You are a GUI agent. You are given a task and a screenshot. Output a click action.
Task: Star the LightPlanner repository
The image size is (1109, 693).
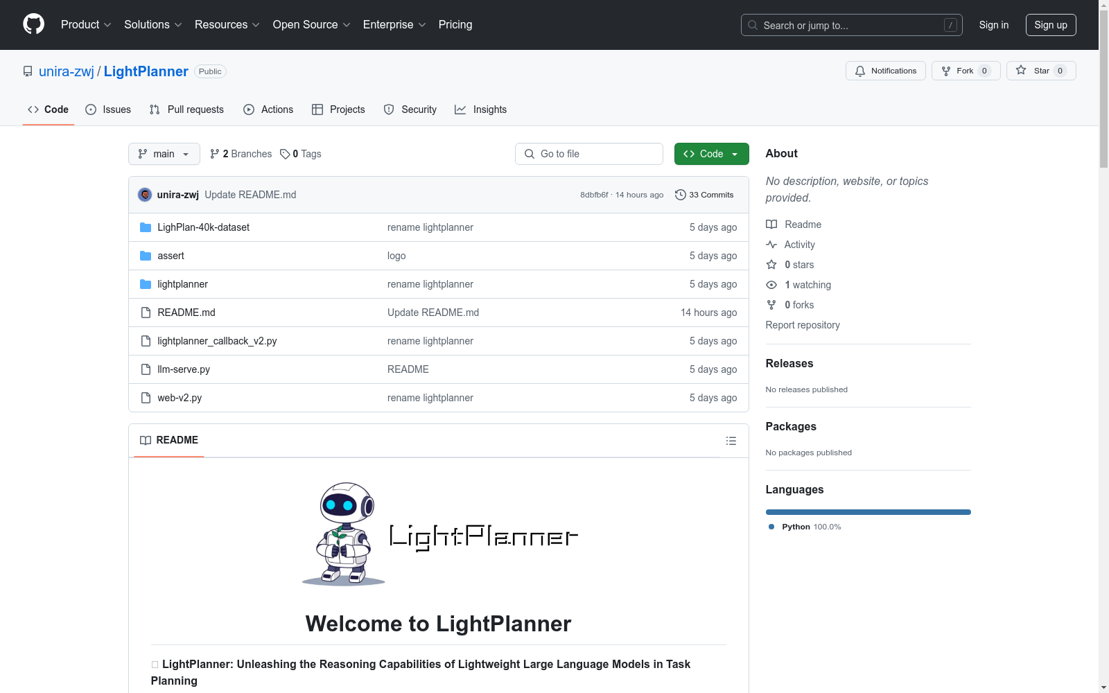coord(1040,71)
